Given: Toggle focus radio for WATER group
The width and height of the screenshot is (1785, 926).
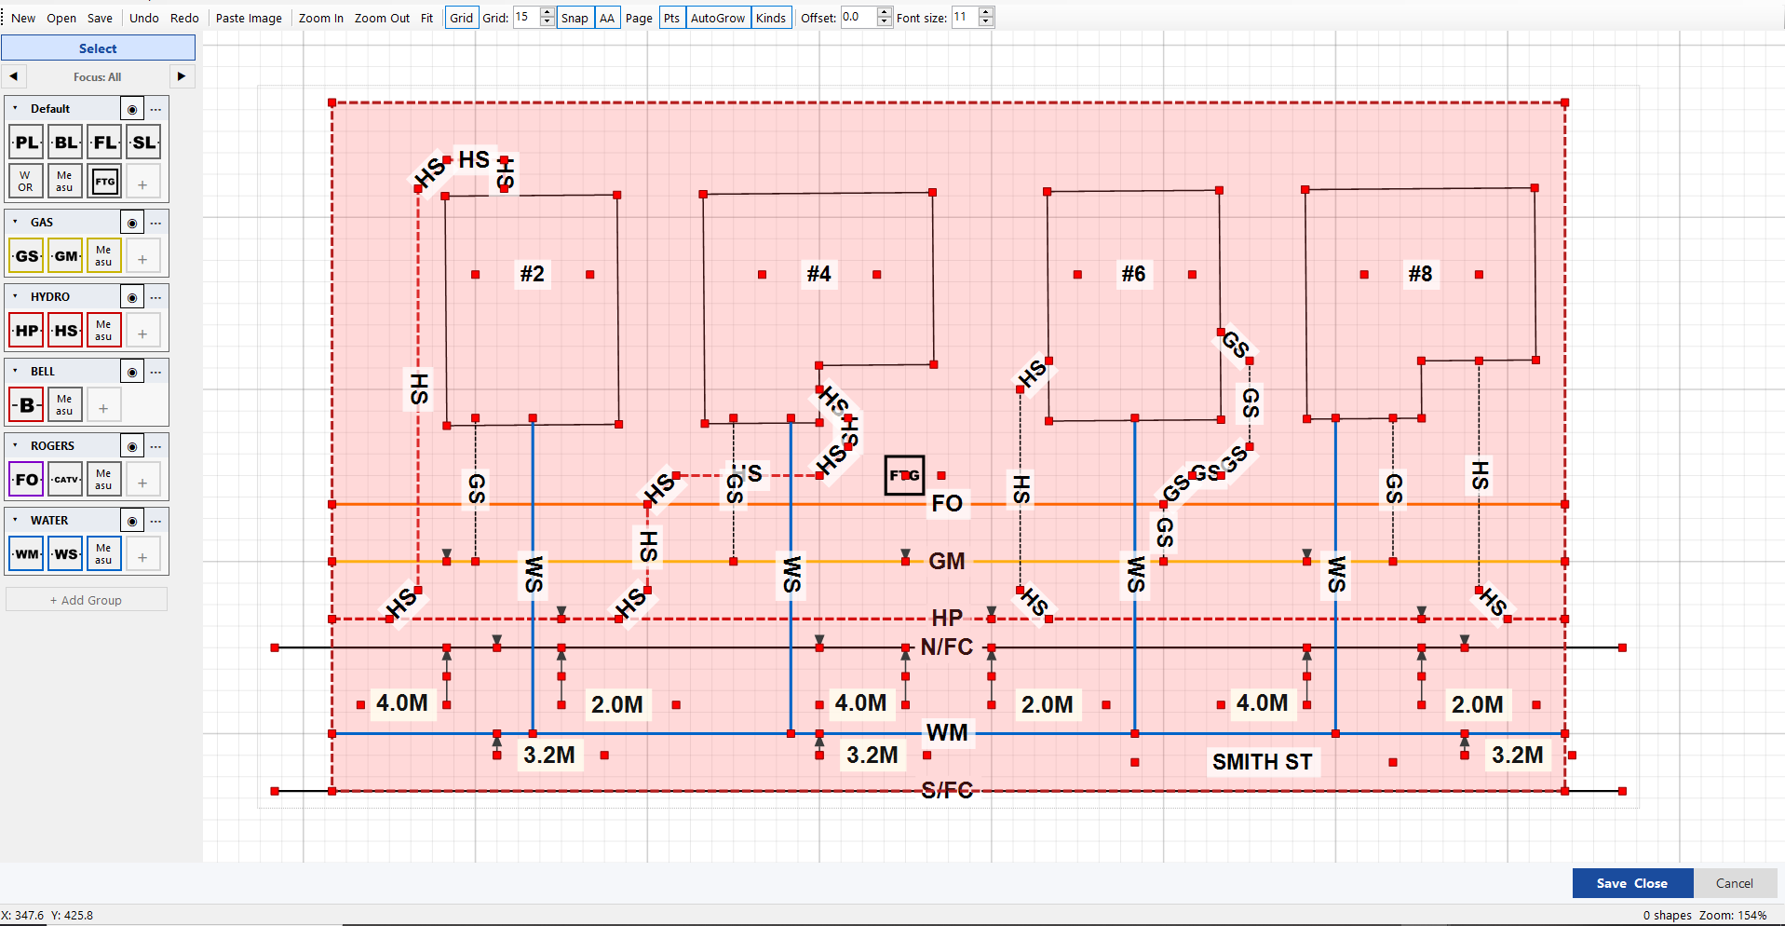Looking at the screenshot, I should tap(132, 522).
